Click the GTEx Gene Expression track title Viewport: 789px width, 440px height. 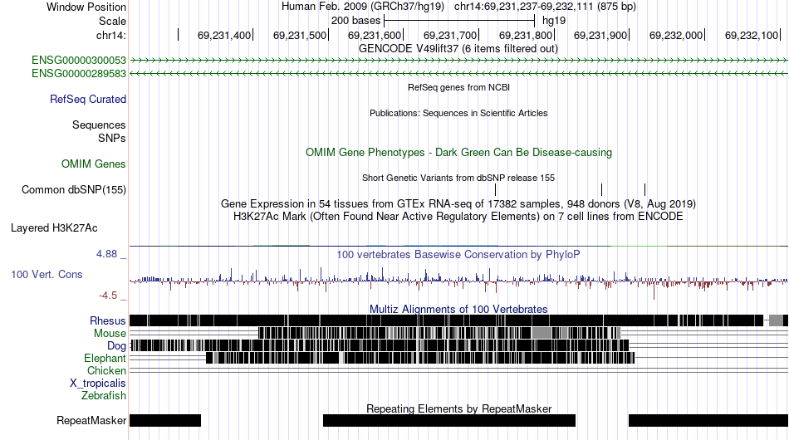458,203
